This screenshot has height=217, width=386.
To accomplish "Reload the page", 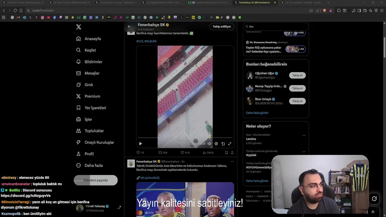I will [x=15, y=11].
